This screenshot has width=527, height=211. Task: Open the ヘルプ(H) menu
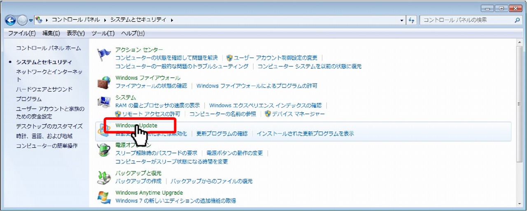click(x=133, y=33)
